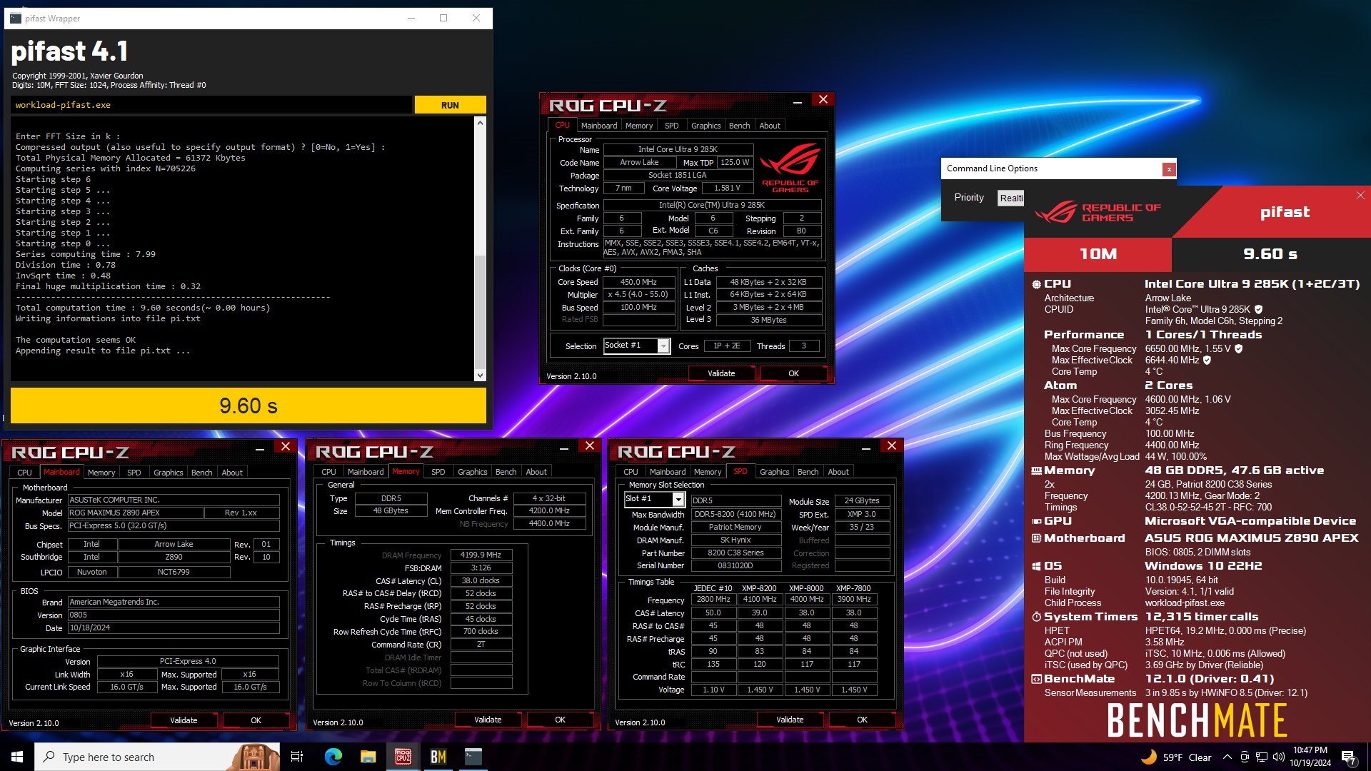This screenshot has width=1371, height=771.
Task: Click the pifast output scrollbar down arrow
Action: pyautogui.click(x=480, y=376)
